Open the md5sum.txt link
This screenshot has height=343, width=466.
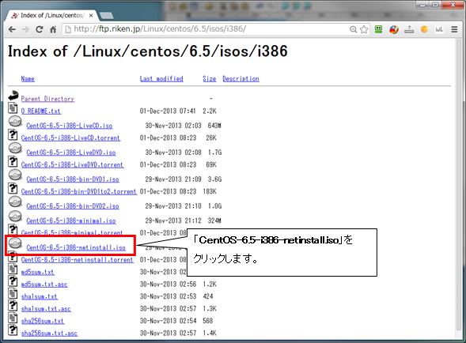coord(37,272)
